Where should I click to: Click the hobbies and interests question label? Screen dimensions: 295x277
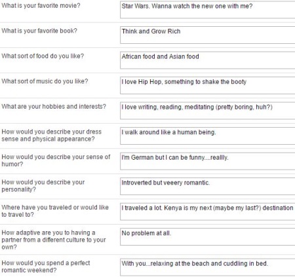pyautogui.click(x=54, y=107)
